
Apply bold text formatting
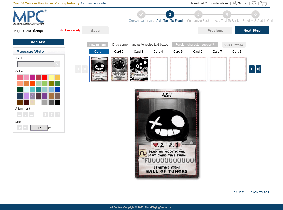[45, 114]
